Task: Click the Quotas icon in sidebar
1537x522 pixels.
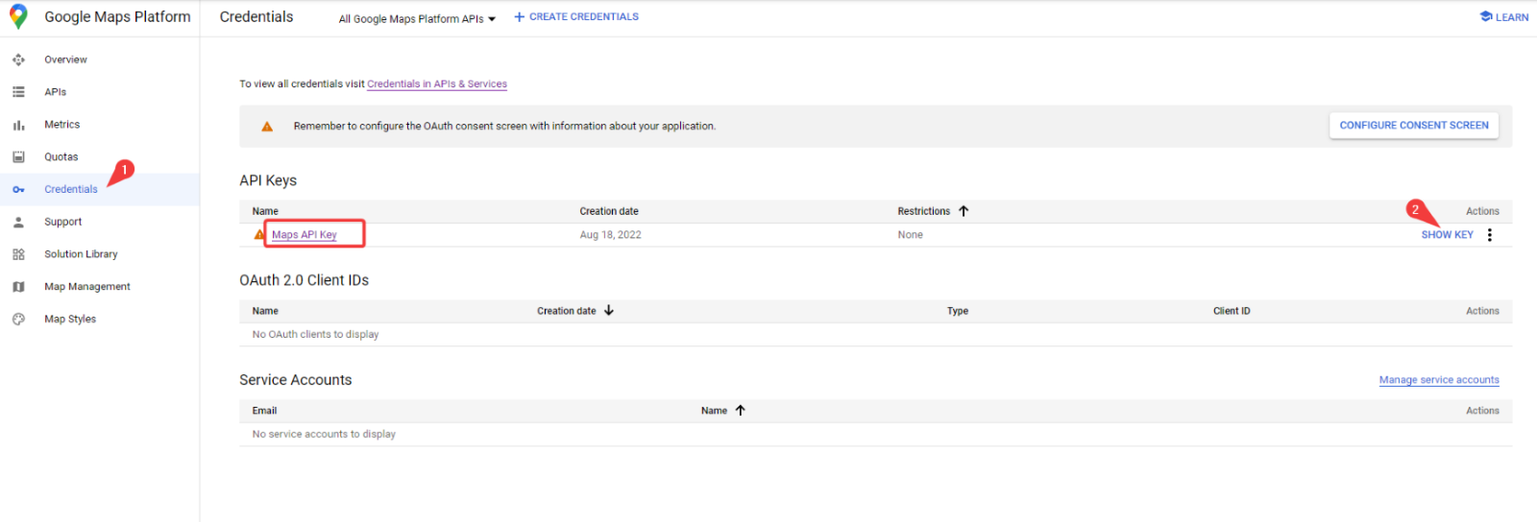Action: click(18, 157)
